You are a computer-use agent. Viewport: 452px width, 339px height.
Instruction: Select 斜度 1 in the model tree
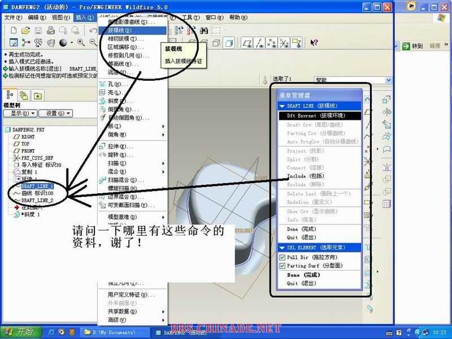31,215
